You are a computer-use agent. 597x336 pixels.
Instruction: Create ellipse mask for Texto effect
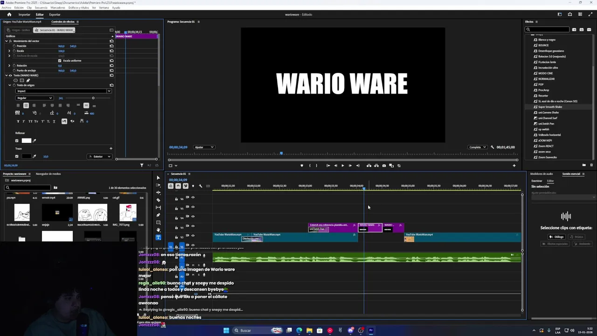click(15, 80)
